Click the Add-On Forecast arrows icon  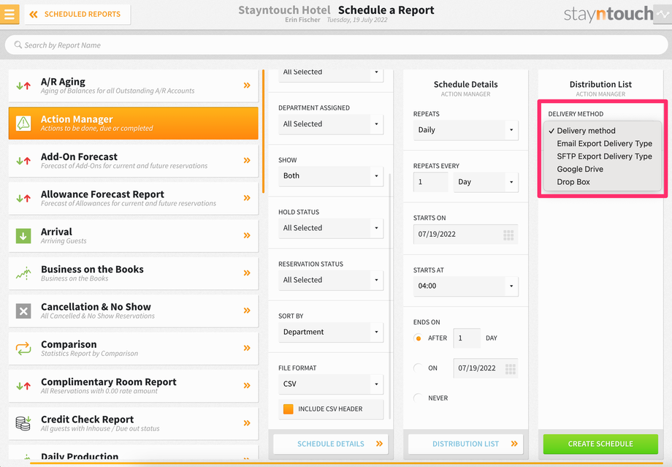[x=23, y=161]
